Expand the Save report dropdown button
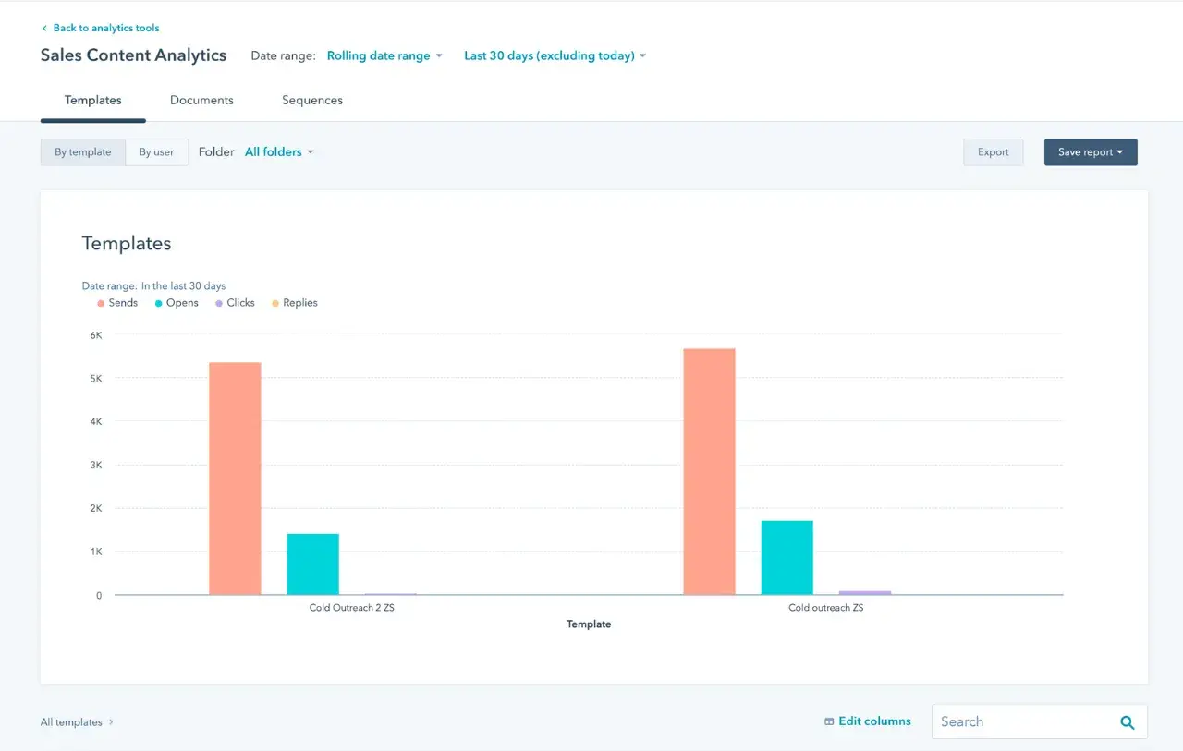Screen dimensions: 1183x751 pos(1091,152)
